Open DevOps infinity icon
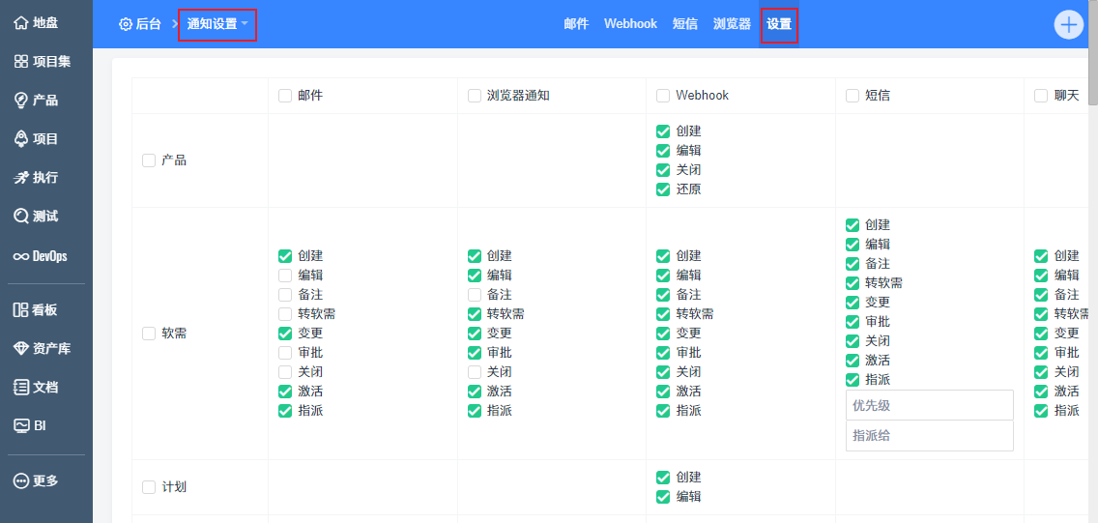Image resolution: width=1098 pixels, height=523 pixels. click(x=20, y=256)
